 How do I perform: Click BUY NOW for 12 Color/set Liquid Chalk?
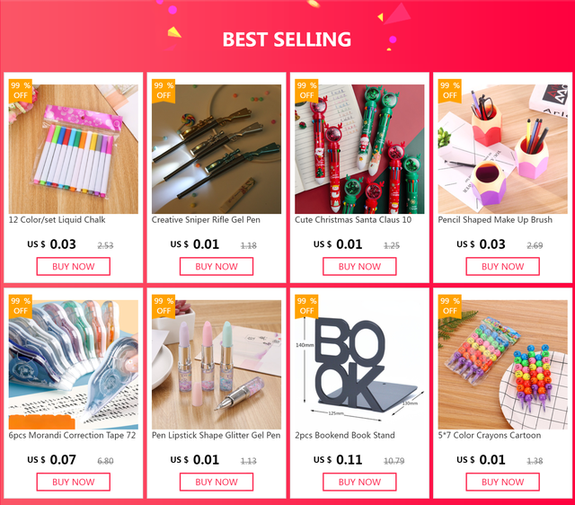[74, 266]
